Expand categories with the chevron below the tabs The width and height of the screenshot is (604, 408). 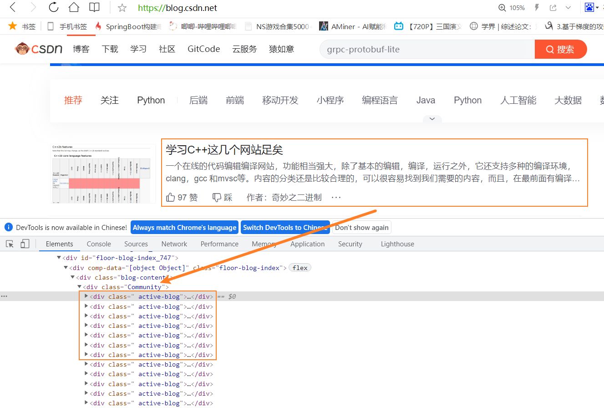(x=432, y=119)
